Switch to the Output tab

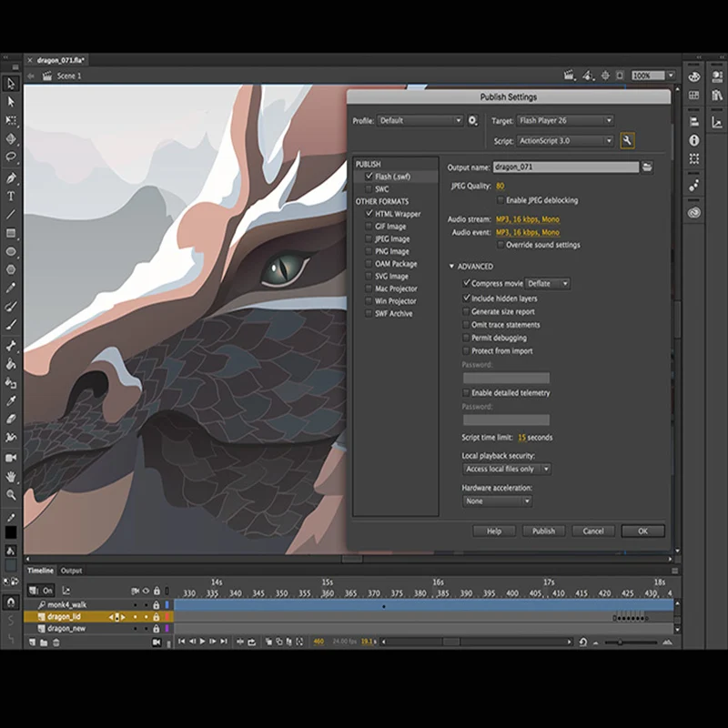point(71,571)
